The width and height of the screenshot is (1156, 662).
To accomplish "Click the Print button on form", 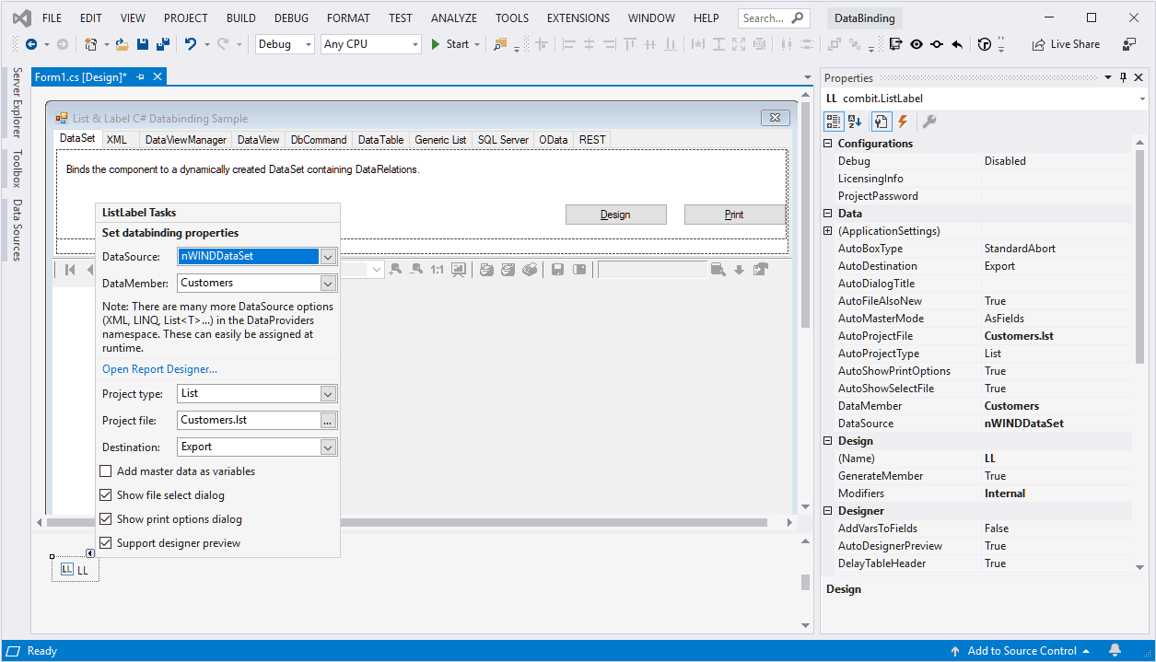I will (x=734, y=215).
